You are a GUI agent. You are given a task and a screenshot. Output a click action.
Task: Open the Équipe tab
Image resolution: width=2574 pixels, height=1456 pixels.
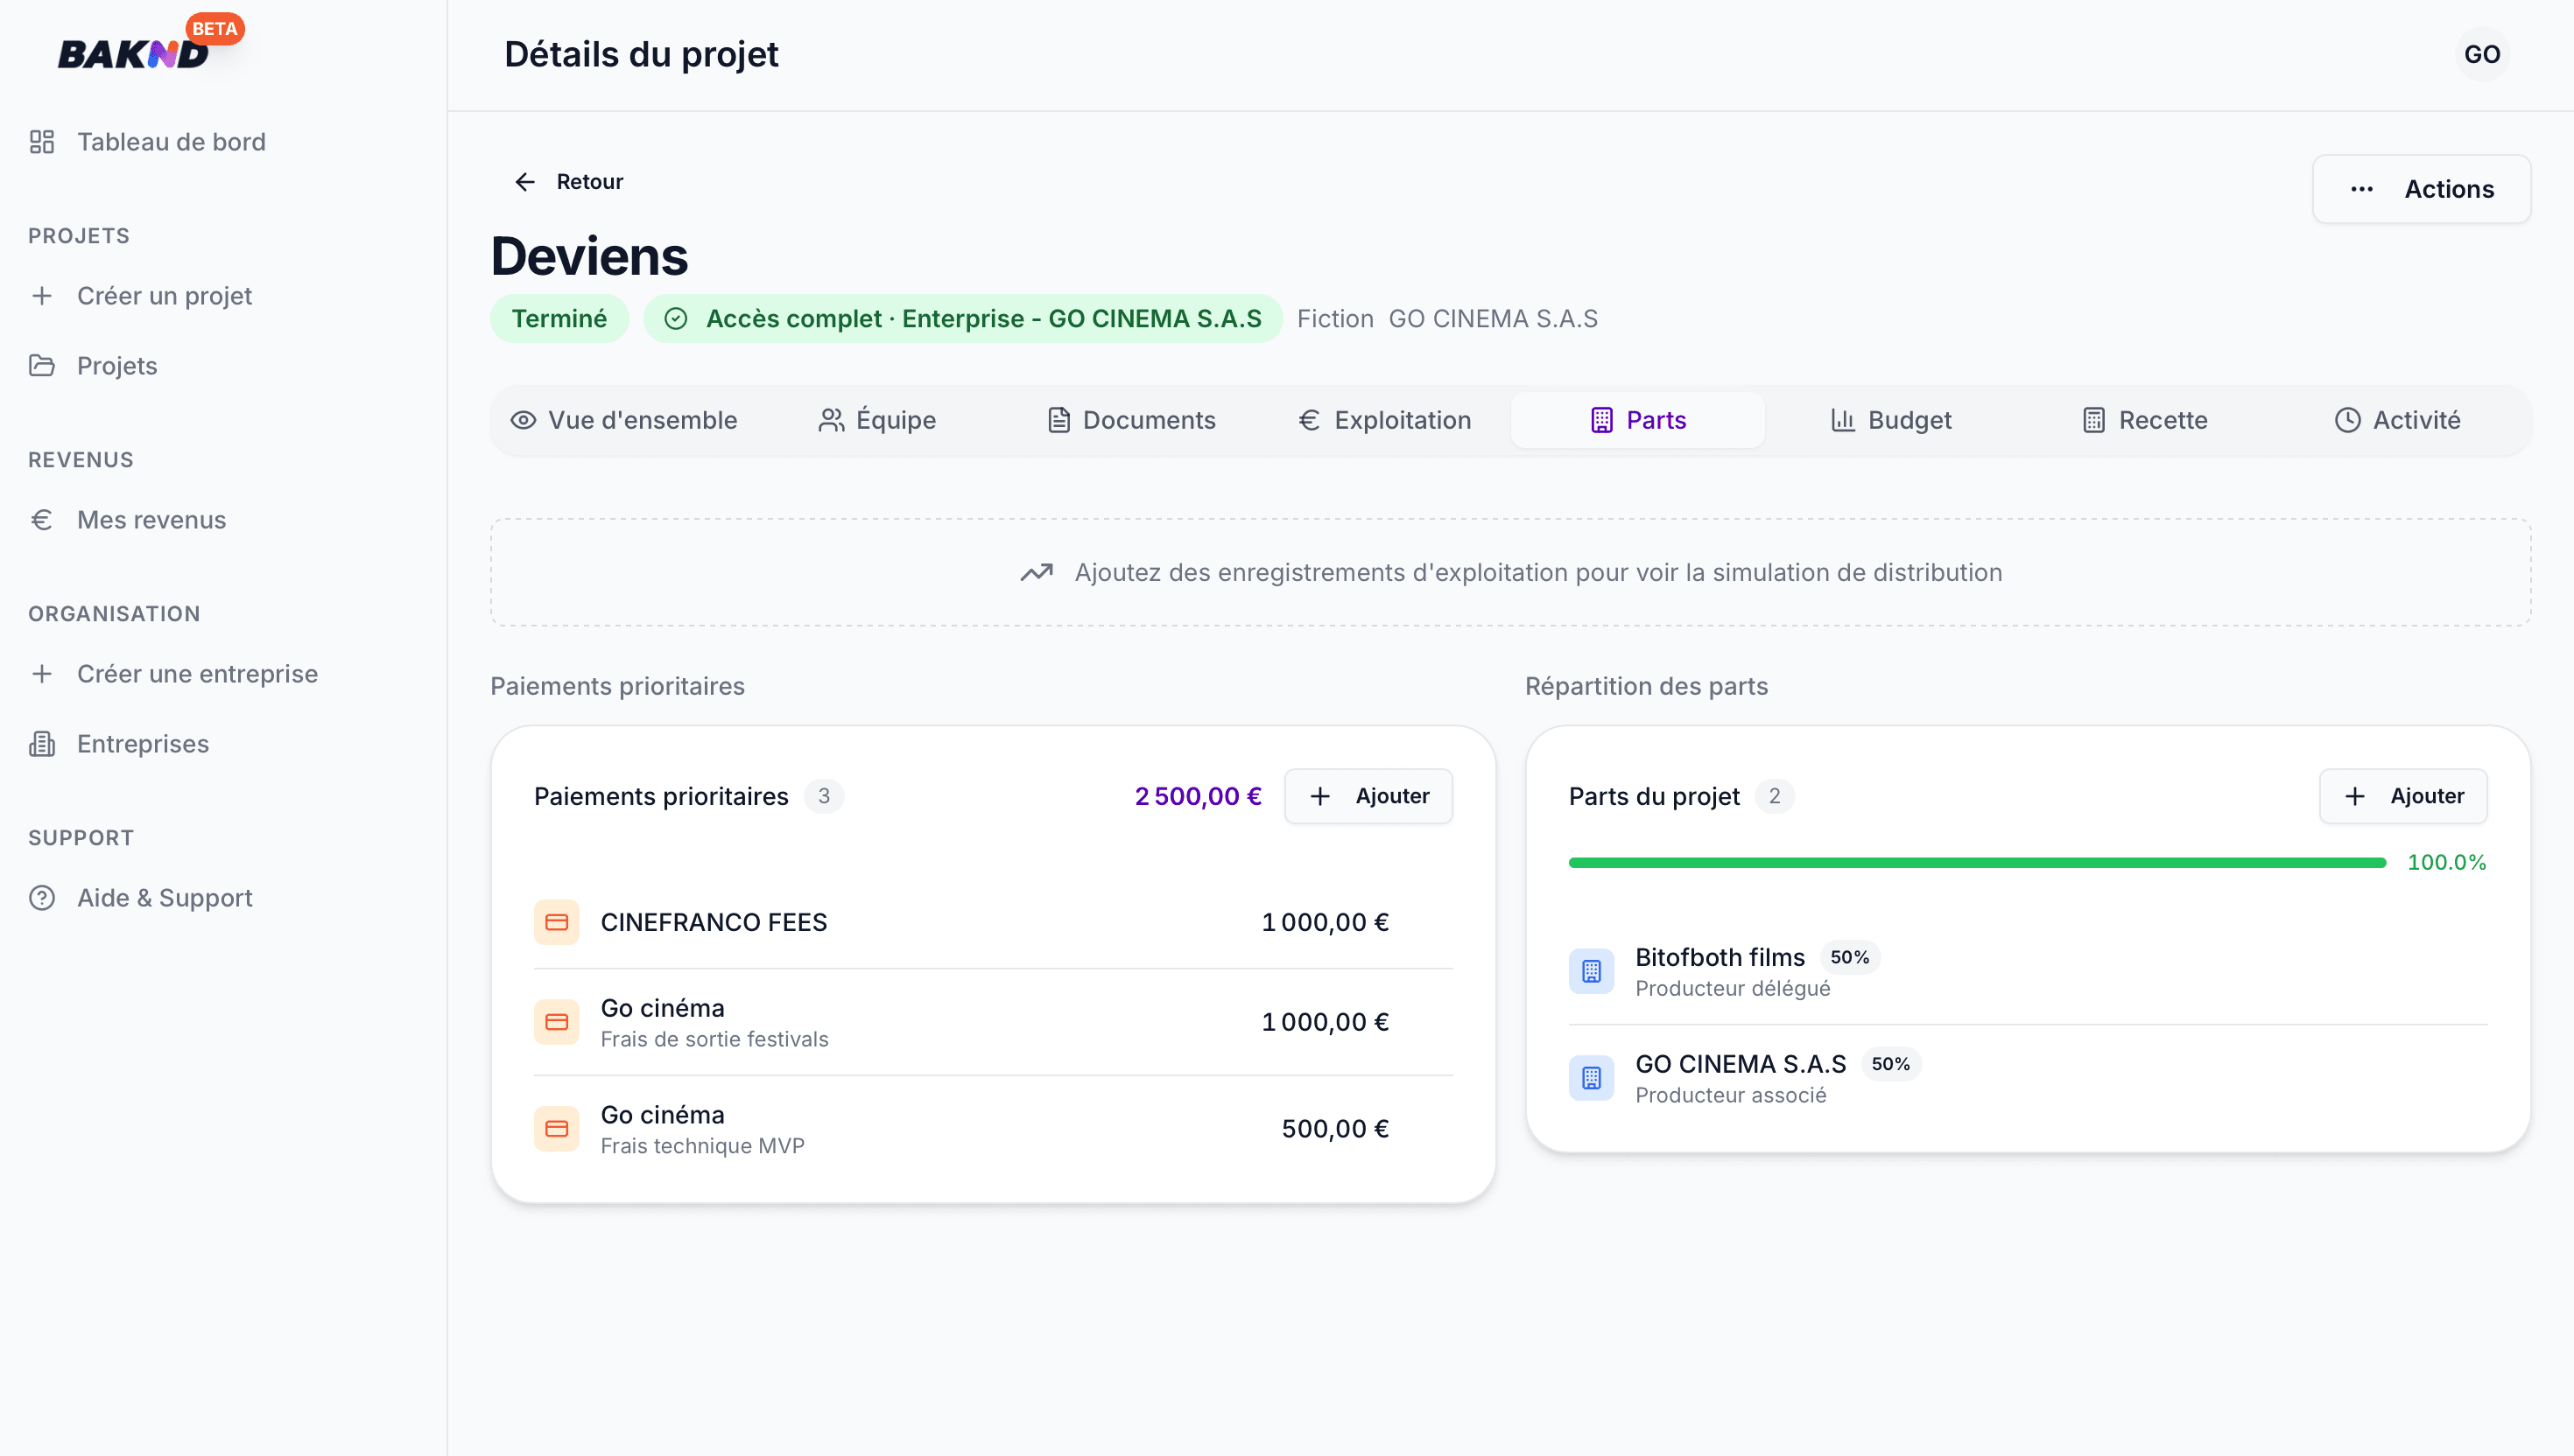877,420
